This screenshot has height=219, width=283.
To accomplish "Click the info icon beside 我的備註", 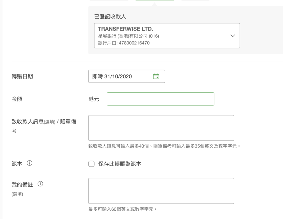I will (x=40, y=184).
